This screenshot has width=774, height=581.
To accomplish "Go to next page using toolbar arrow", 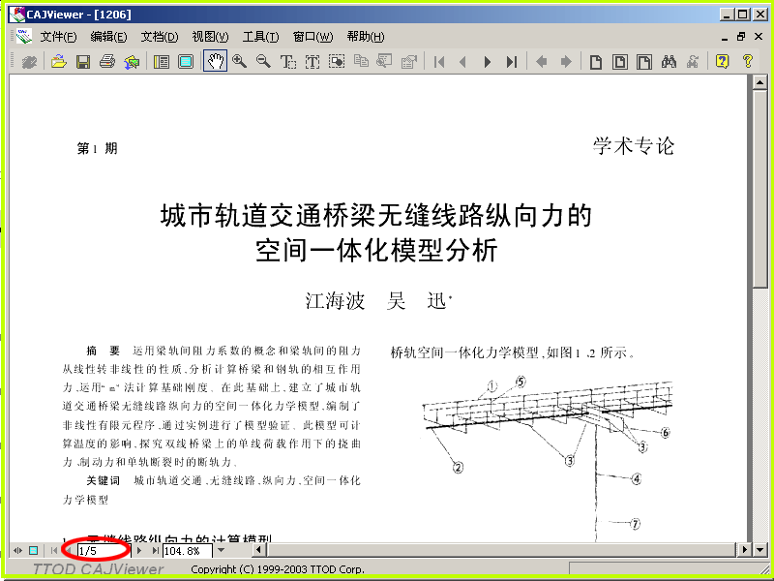I will (488, 62).
